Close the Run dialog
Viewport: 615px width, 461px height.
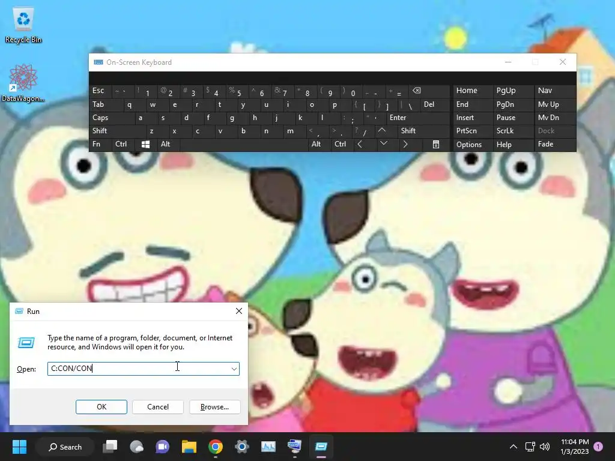(239, 312)
